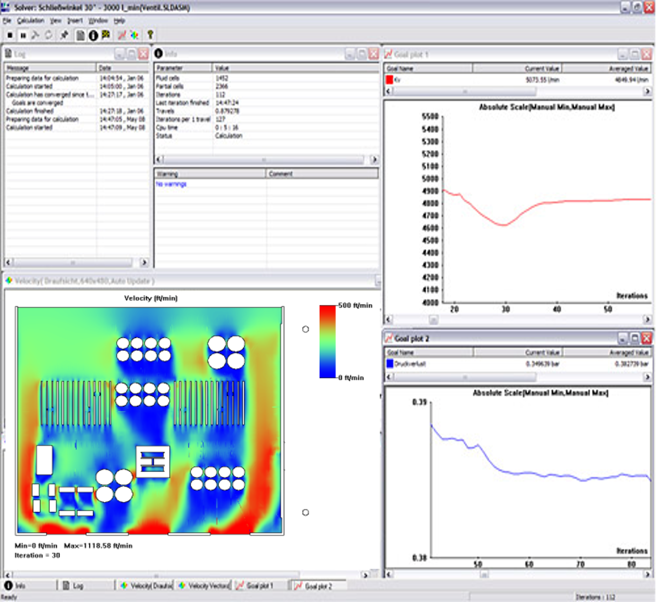Viewport: 666px width, 602px height.
Task: Select the Druckverlust goal row
Action: (410, 364)
